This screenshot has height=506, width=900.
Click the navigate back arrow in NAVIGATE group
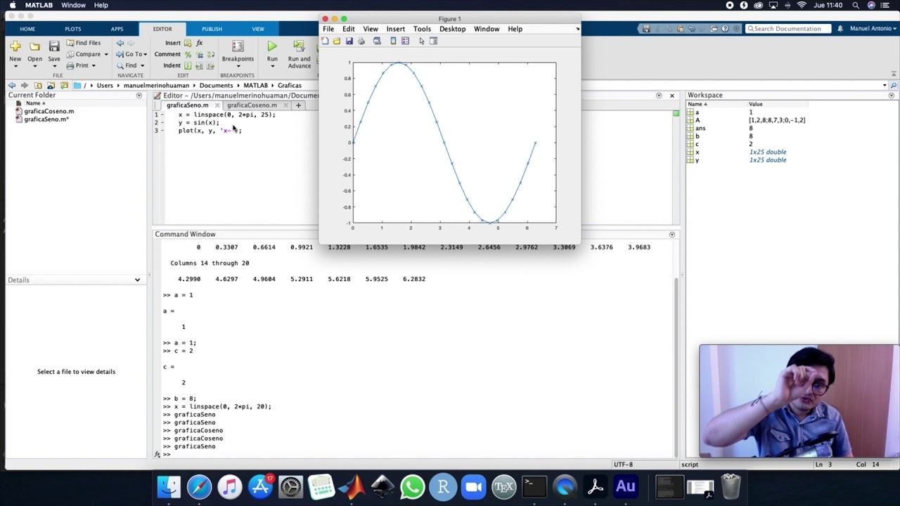[x=120, y=43]
